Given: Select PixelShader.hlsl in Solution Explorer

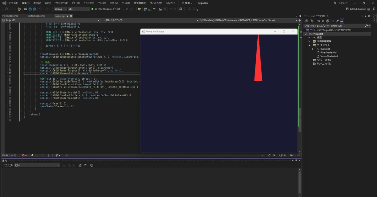Looking at the screenshot, I should 328,52.
